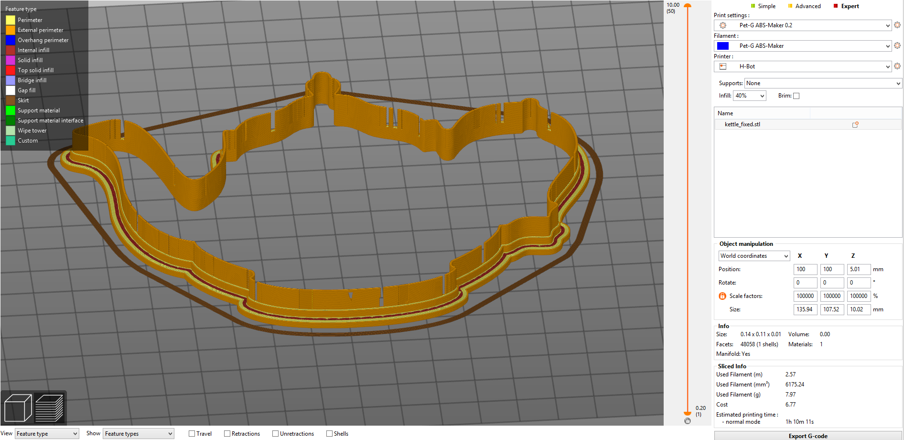
Task: Click the gear icon next to the Filament dropdown
Action: (x=897, y=46)
